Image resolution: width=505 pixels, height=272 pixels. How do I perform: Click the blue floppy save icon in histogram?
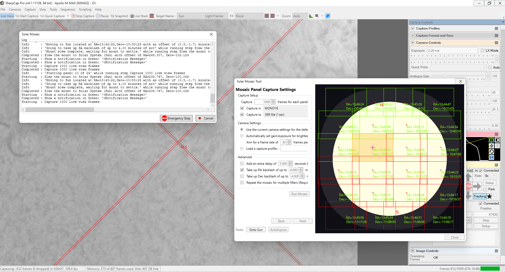point(492,157)
